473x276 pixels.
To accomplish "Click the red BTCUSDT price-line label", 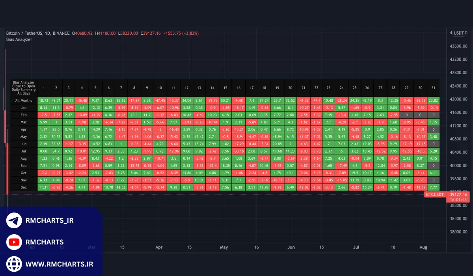I will pyautogui.click(x=435, y=195).
